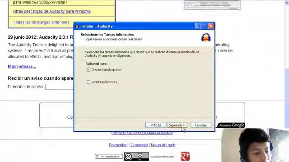Open the Privacidad link in footer
289x162 pixels.
click(118, 145)
